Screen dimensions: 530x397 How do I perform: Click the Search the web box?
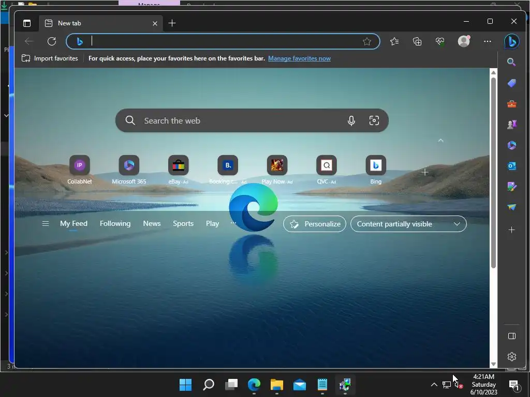coord(252,120)
